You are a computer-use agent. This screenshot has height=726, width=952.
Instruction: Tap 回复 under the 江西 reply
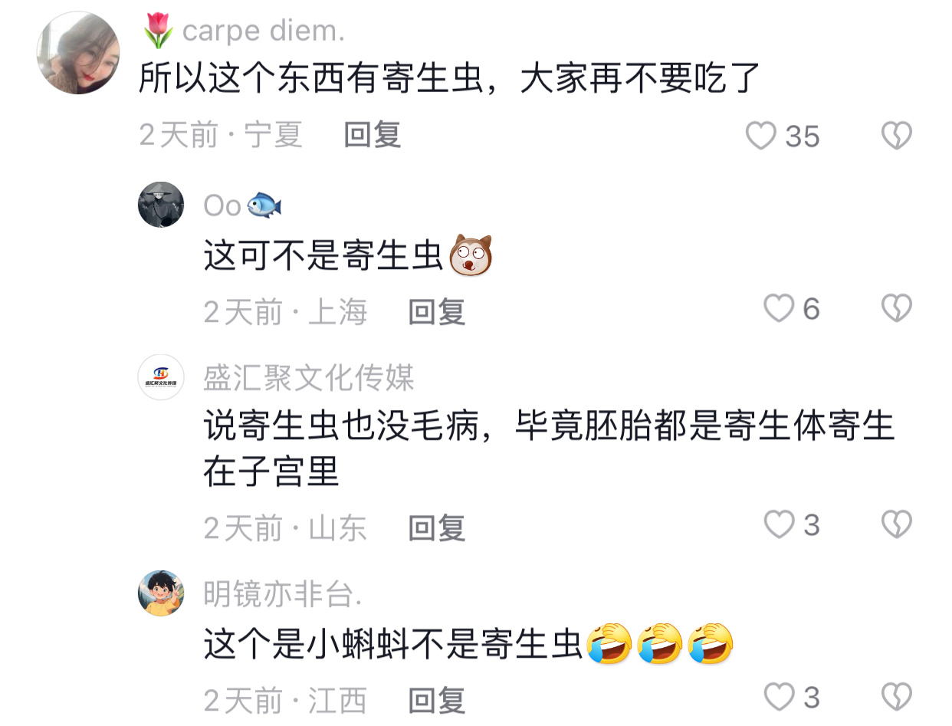[437, 701]
